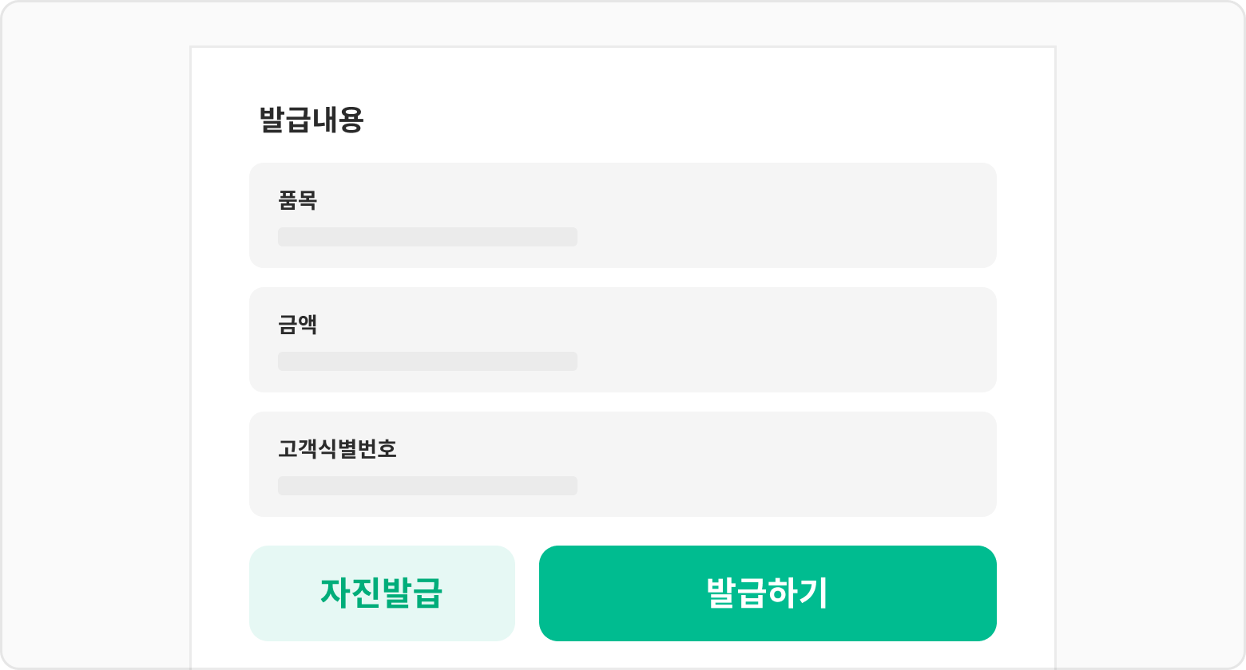Click the 품목 label text
Screen dimensions: 1246x670
[x=298, y=200]
